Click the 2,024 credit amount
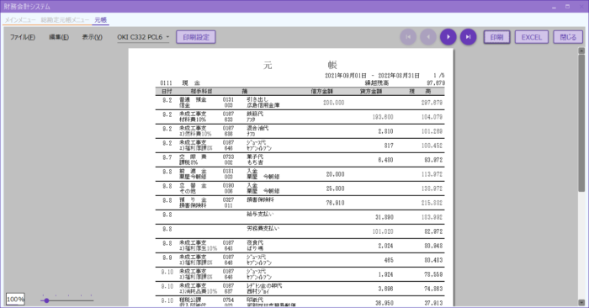The width and height of the screenshot is (589, 308). 385,246
